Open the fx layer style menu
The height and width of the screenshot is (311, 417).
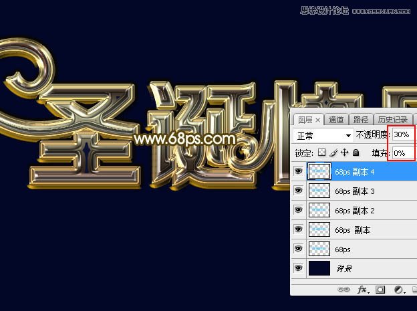coord(364,290)
